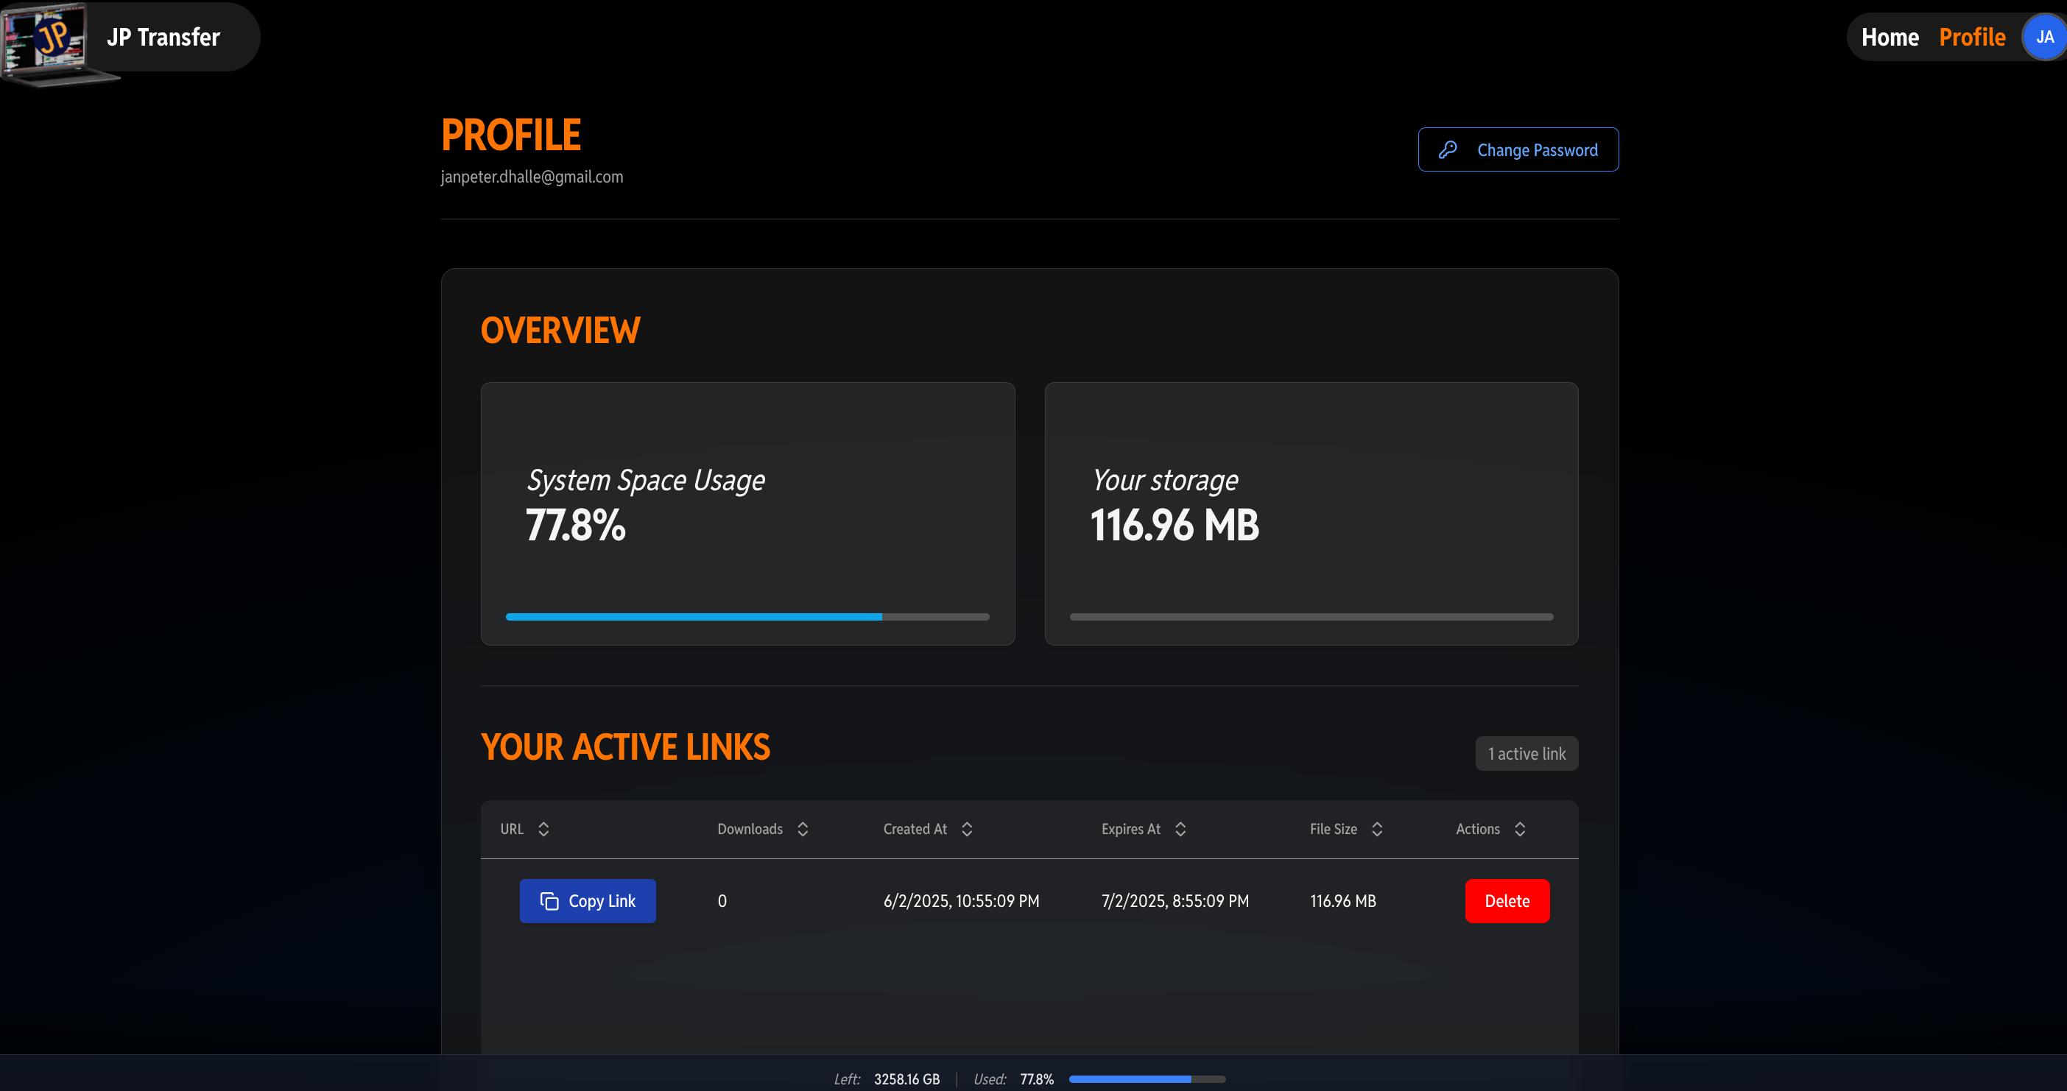Sort by Expires At column arrows
The height and width of the screenshot is (1091, 2067).
1180,829
